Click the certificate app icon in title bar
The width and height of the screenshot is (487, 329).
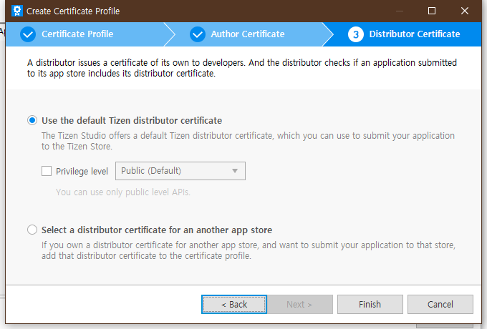pyautogui.click(x=17, y=11)
